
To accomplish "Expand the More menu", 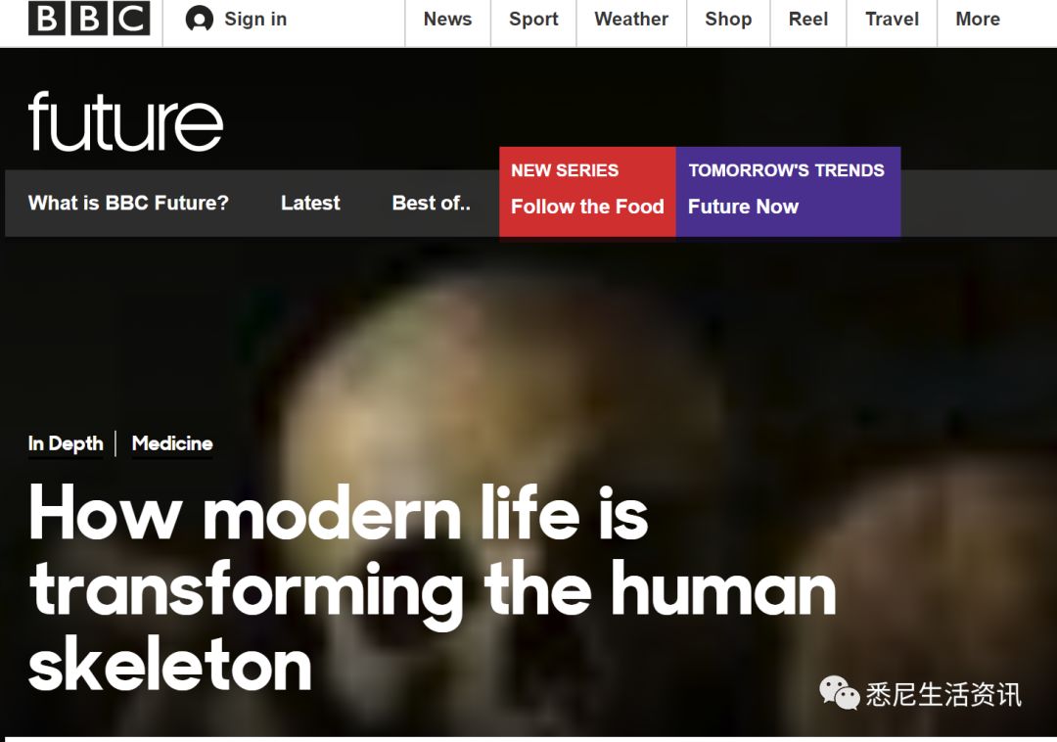I will (x=978, y=19).
